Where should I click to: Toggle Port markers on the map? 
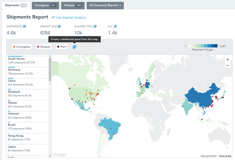[62, 47]
